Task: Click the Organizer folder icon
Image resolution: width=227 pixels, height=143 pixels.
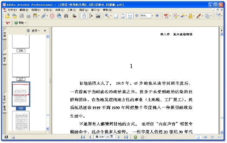Action: pos(14,16)
